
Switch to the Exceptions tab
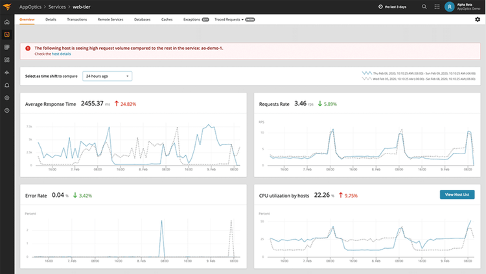(192, 19)
